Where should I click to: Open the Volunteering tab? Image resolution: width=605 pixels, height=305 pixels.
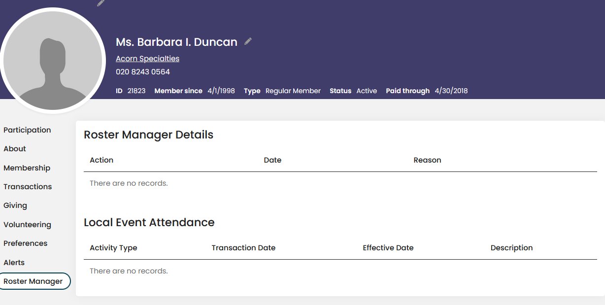[x=27, y=225]
